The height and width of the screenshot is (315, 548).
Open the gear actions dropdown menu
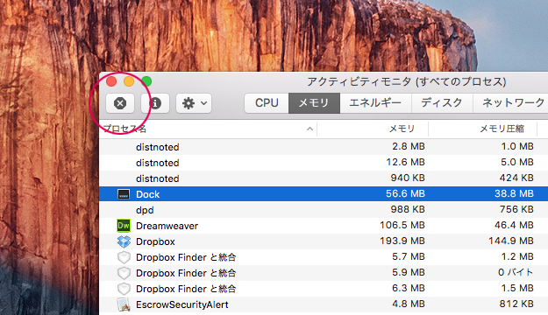[194, 103]
